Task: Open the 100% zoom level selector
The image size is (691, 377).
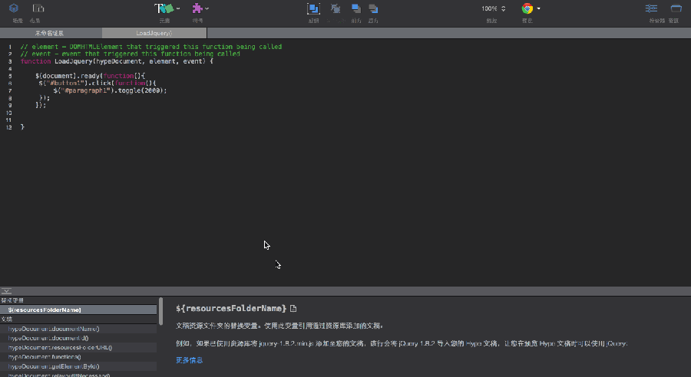Action: pyautogui.click(x=494, y=8)
